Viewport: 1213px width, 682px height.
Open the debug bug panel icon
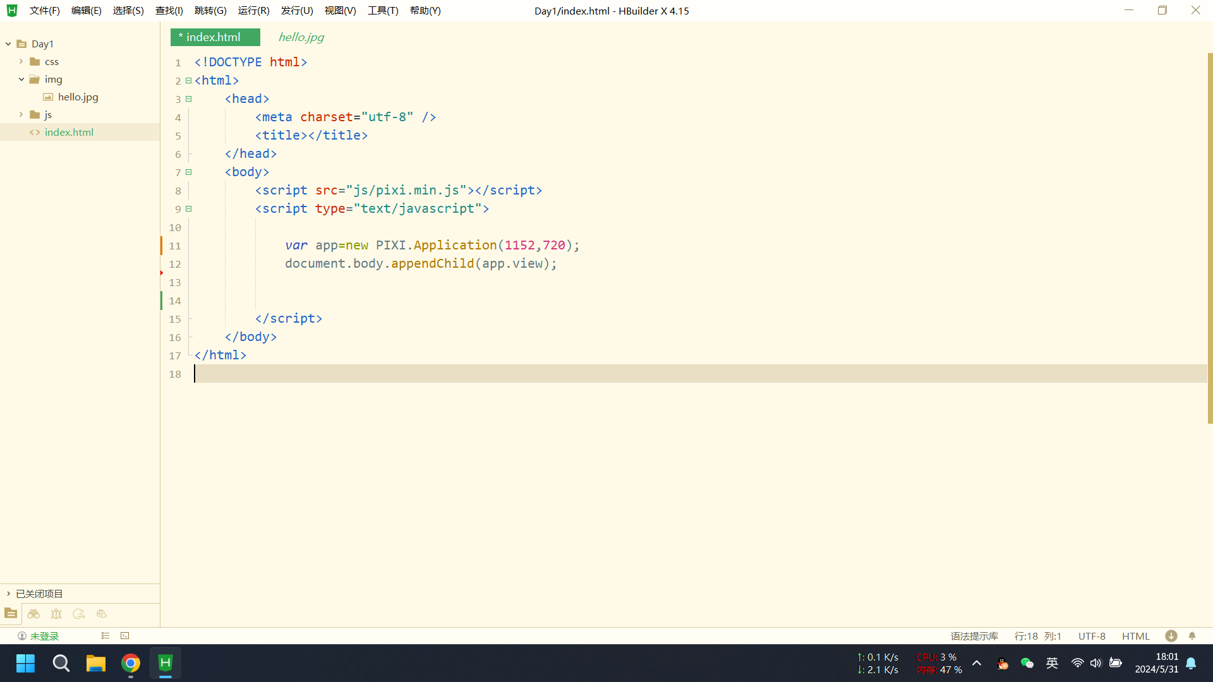click(56, 614)
